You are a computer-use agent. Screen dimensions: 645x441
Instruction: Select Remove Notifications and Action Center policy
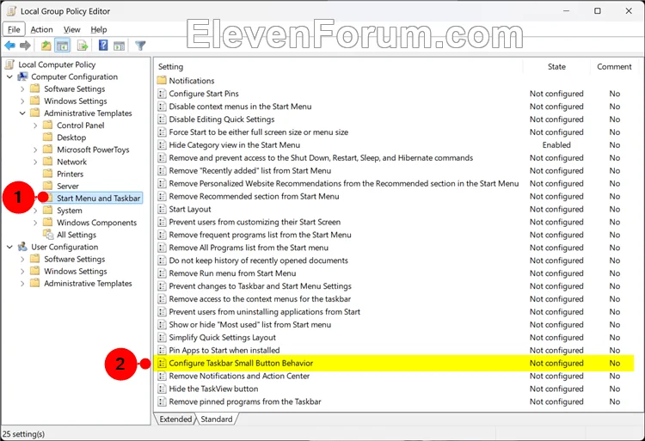coord(239,376)
